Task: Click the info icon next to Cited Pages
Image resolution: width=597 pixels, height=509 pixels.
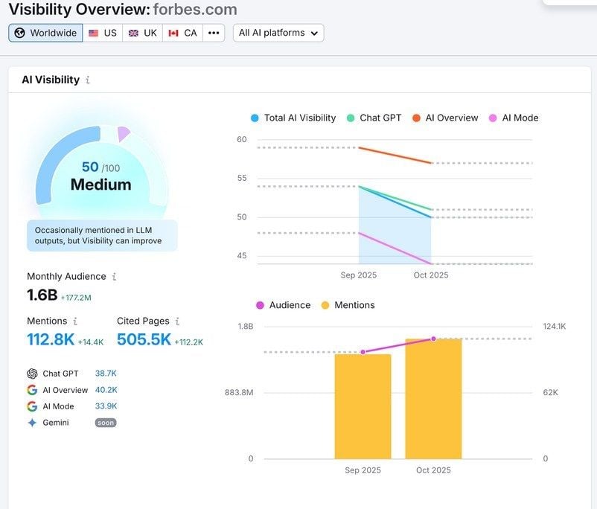Action: (x=177, y=321)
